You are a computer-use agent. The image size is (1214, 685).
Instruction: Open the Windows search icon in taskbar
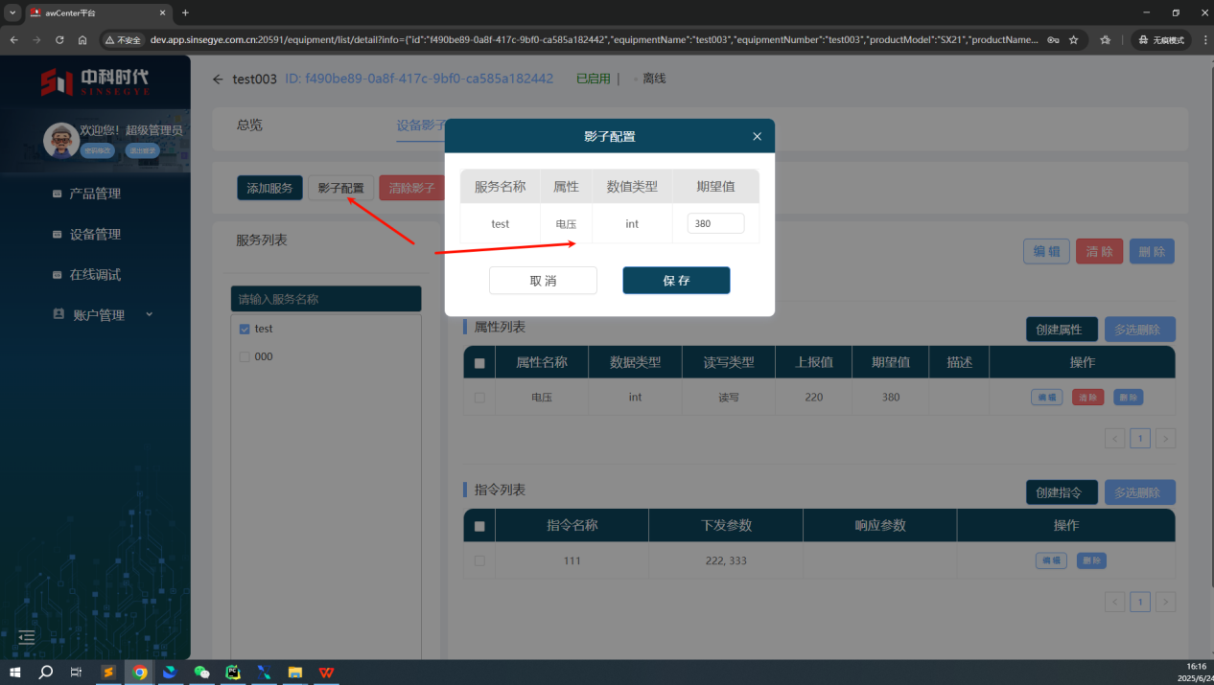pyautogui.click(x=45, y=673)
